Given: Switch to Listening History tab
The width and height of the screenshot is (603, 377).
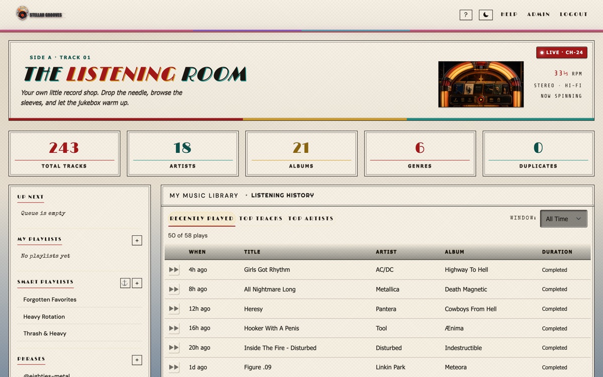Looking at the screenshot, I should pos(282,196).
